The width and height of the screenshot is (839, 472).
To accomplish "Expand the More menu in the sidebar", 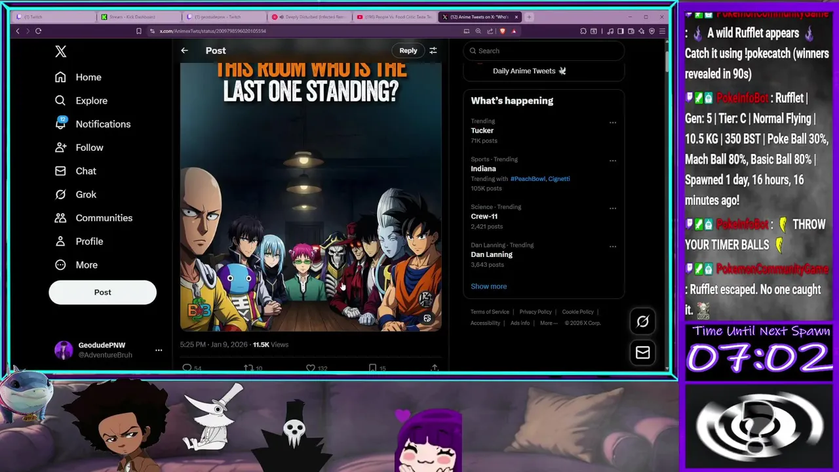I will coord(76,265).
